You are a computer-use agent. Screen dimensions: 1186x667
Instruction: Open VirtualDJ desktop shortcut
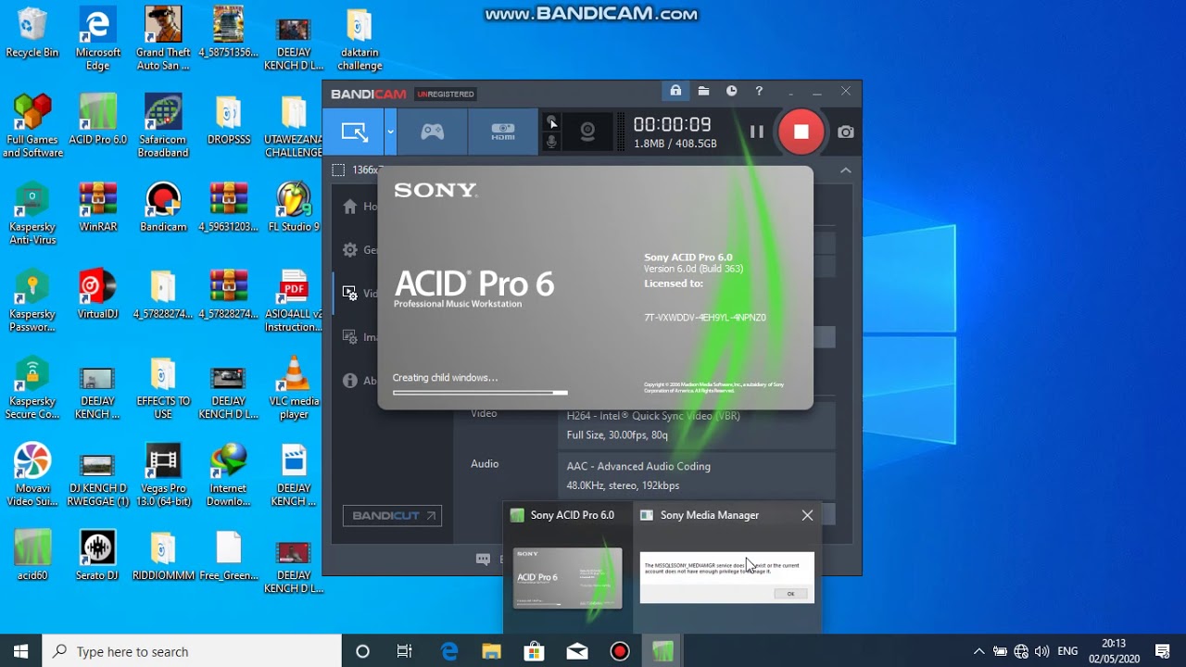pos(97,293)
